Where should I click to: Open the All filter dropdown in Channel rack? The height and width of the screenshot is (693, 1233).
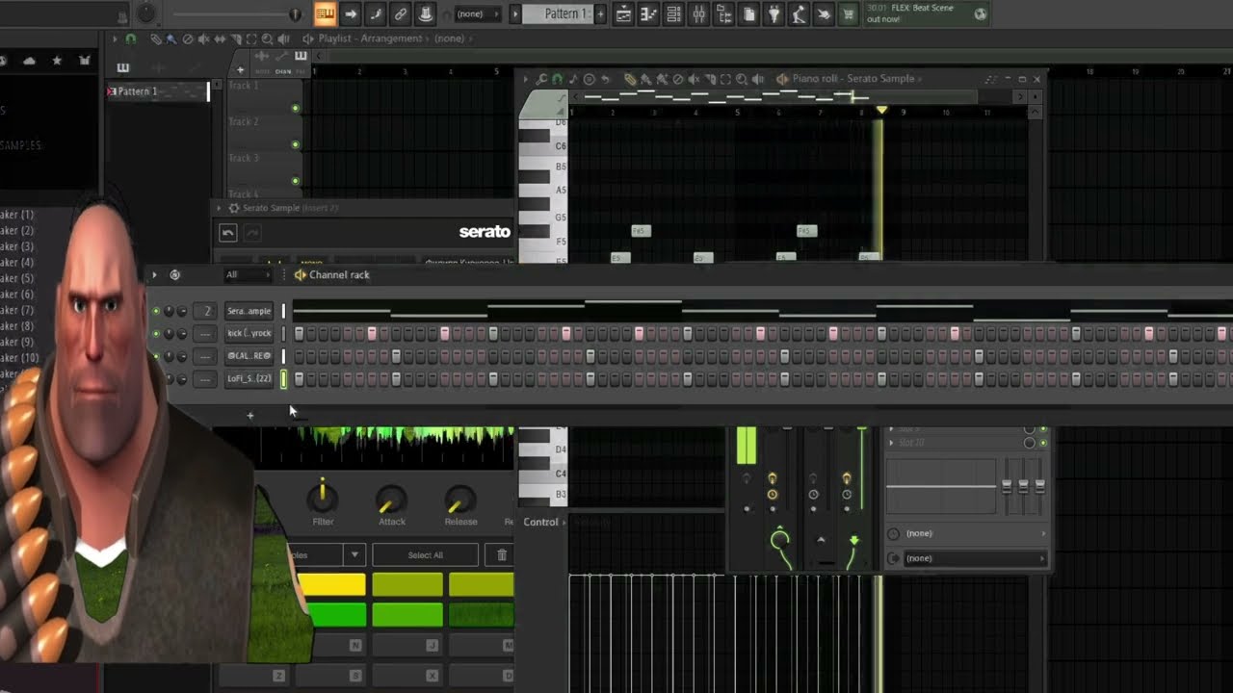tap(247, 275)
